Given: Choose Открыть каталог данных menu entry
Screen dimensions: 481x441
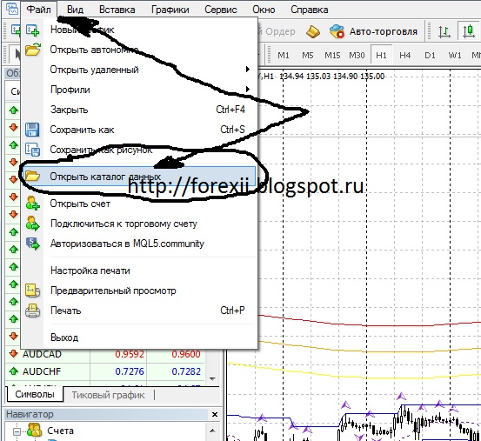Looking at the screenshot, I should click(x=139, y=176).
